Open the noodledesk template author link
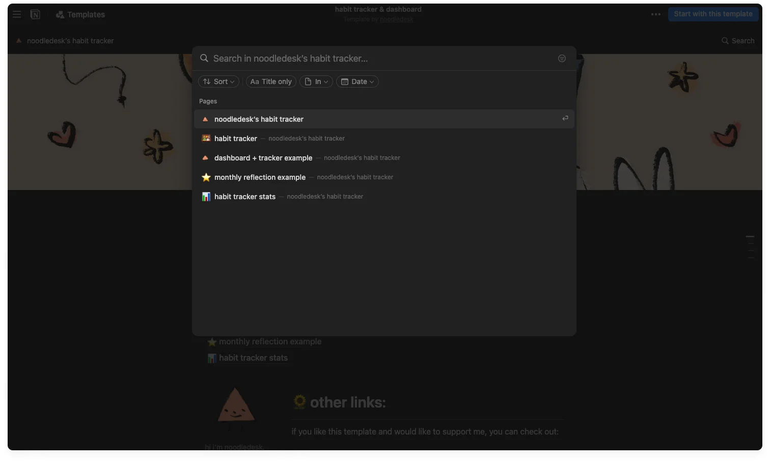The width and height of the screenshot is (770, 462). point(396,19)
